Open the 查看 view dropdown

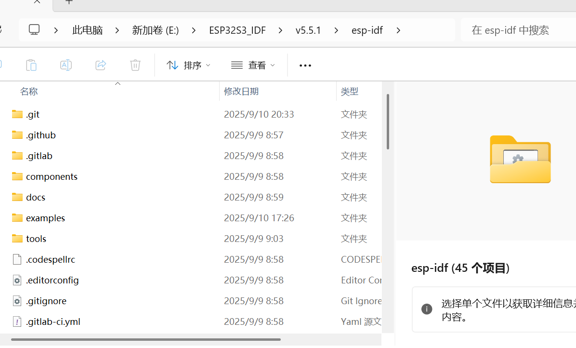[253, 66]
